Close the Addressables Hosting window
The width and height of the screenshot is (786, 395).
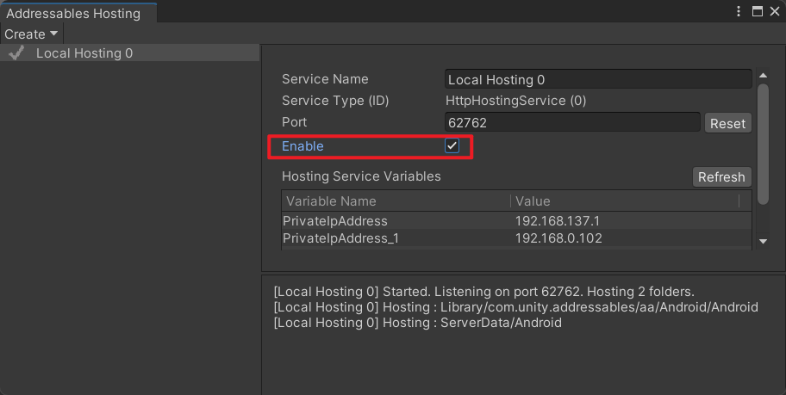pos(775,11)
